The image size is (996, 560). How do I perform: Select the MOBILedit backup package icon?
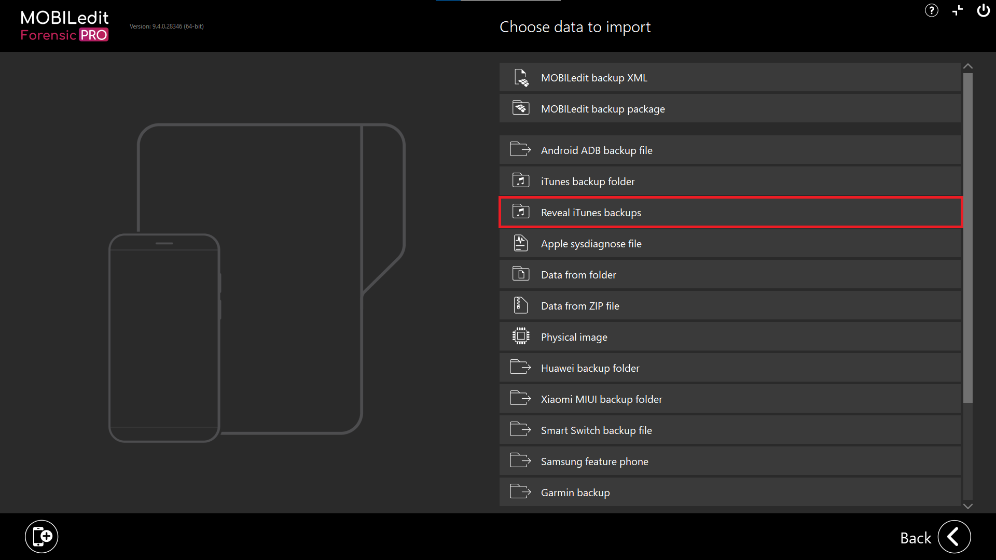click(x=521, y=108)
